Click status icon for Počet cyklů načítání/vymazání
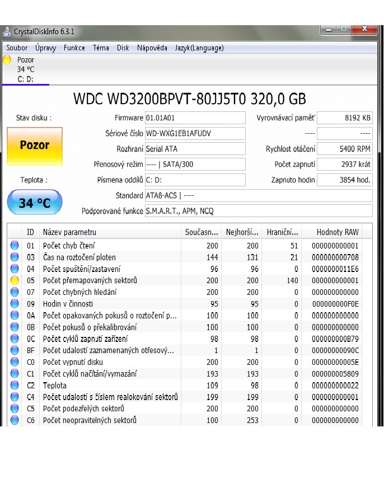Screen dimensions: 384x479 pos(15,373)
